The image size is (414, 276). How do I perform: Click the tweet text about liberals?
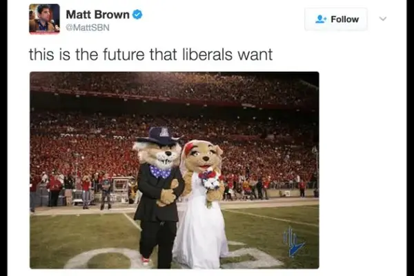click(150, 55)
